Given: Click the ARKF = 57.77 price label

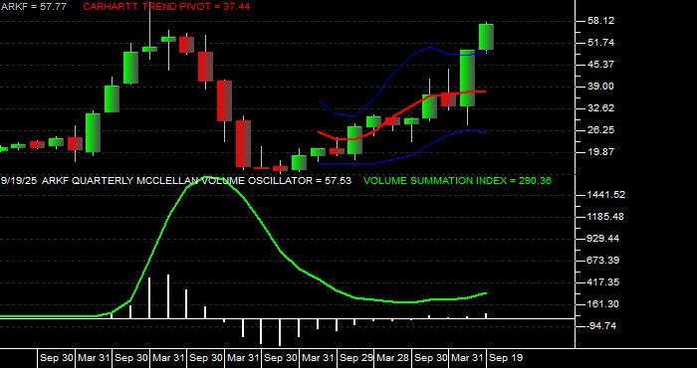Looking at the screenshot, I should pyautogui.click(x=33, y=7).
